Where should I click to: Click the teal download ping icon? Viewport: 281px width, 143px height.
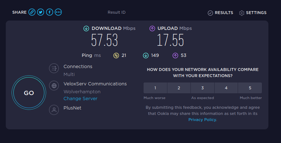coord(146,55)
